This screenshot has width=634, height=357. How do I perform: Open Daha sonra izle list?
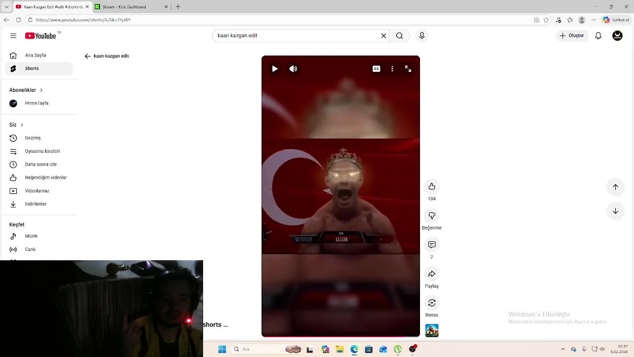39,164
